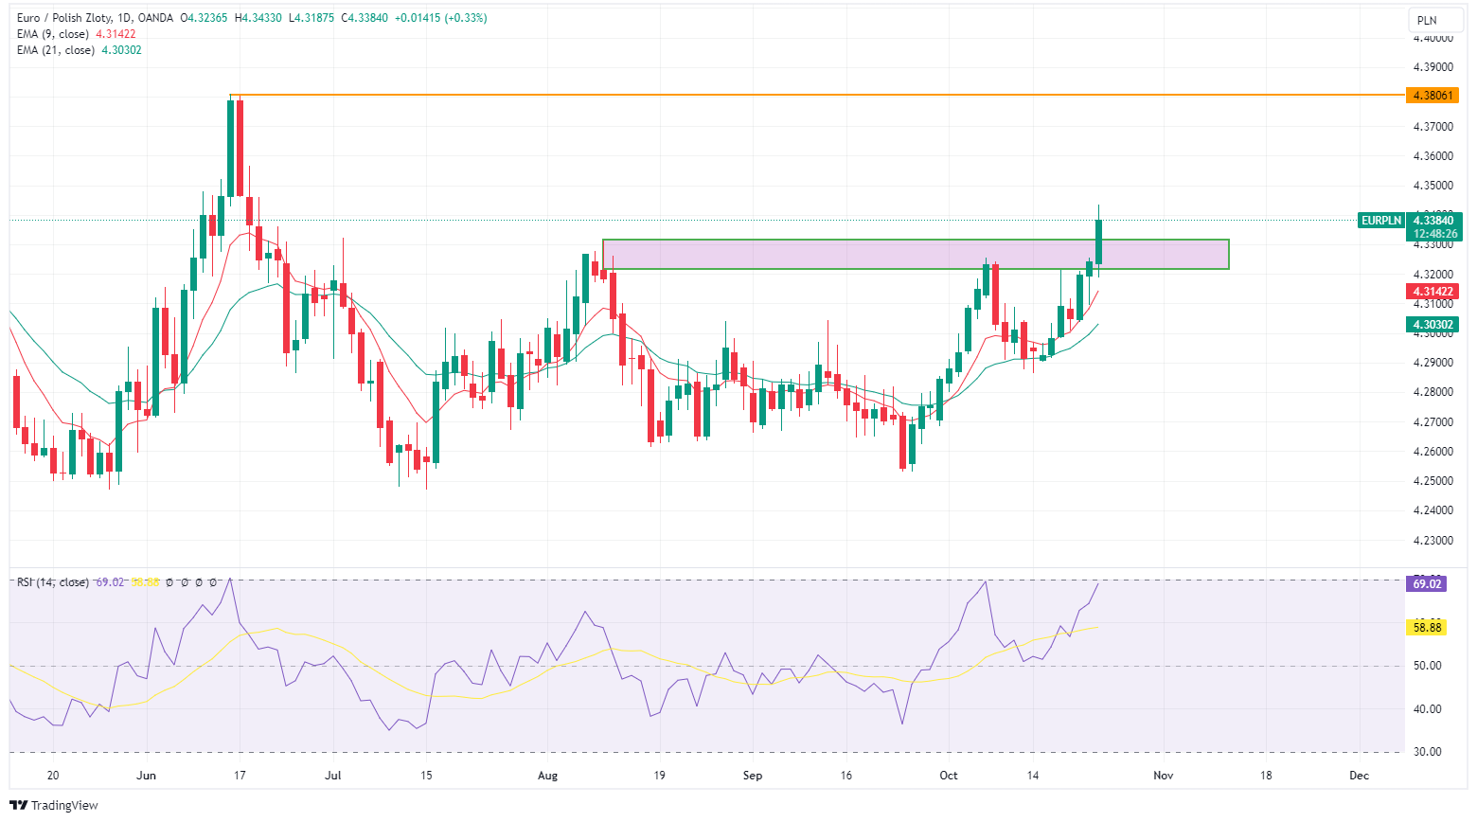1477x822 pixels.
Task: Click the EMA (21, close) indicator legend
Action: tap(56, 50)
